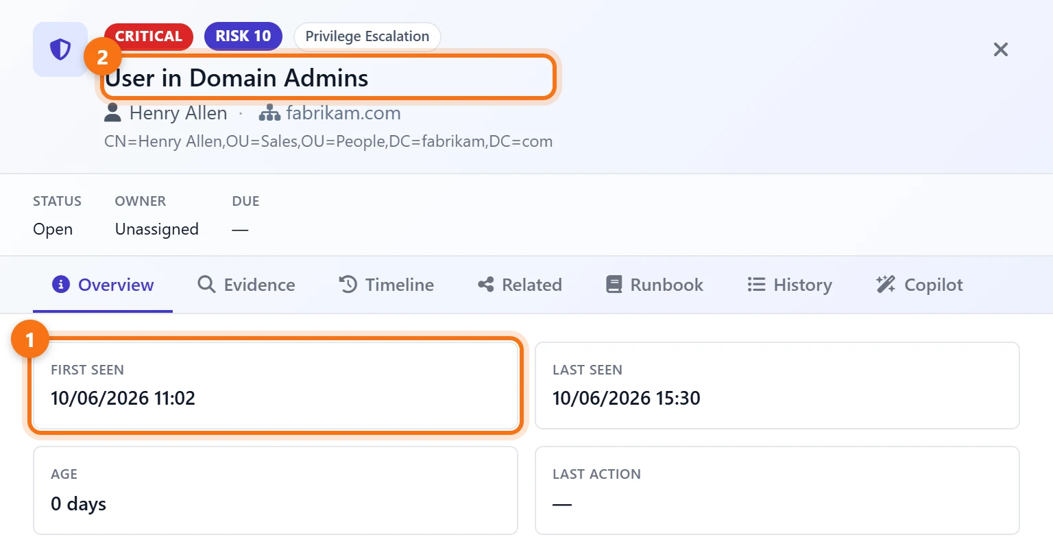Click the info icon on the Overview tab
Screen dimensions: 1053x557
(x=61, y=284)
